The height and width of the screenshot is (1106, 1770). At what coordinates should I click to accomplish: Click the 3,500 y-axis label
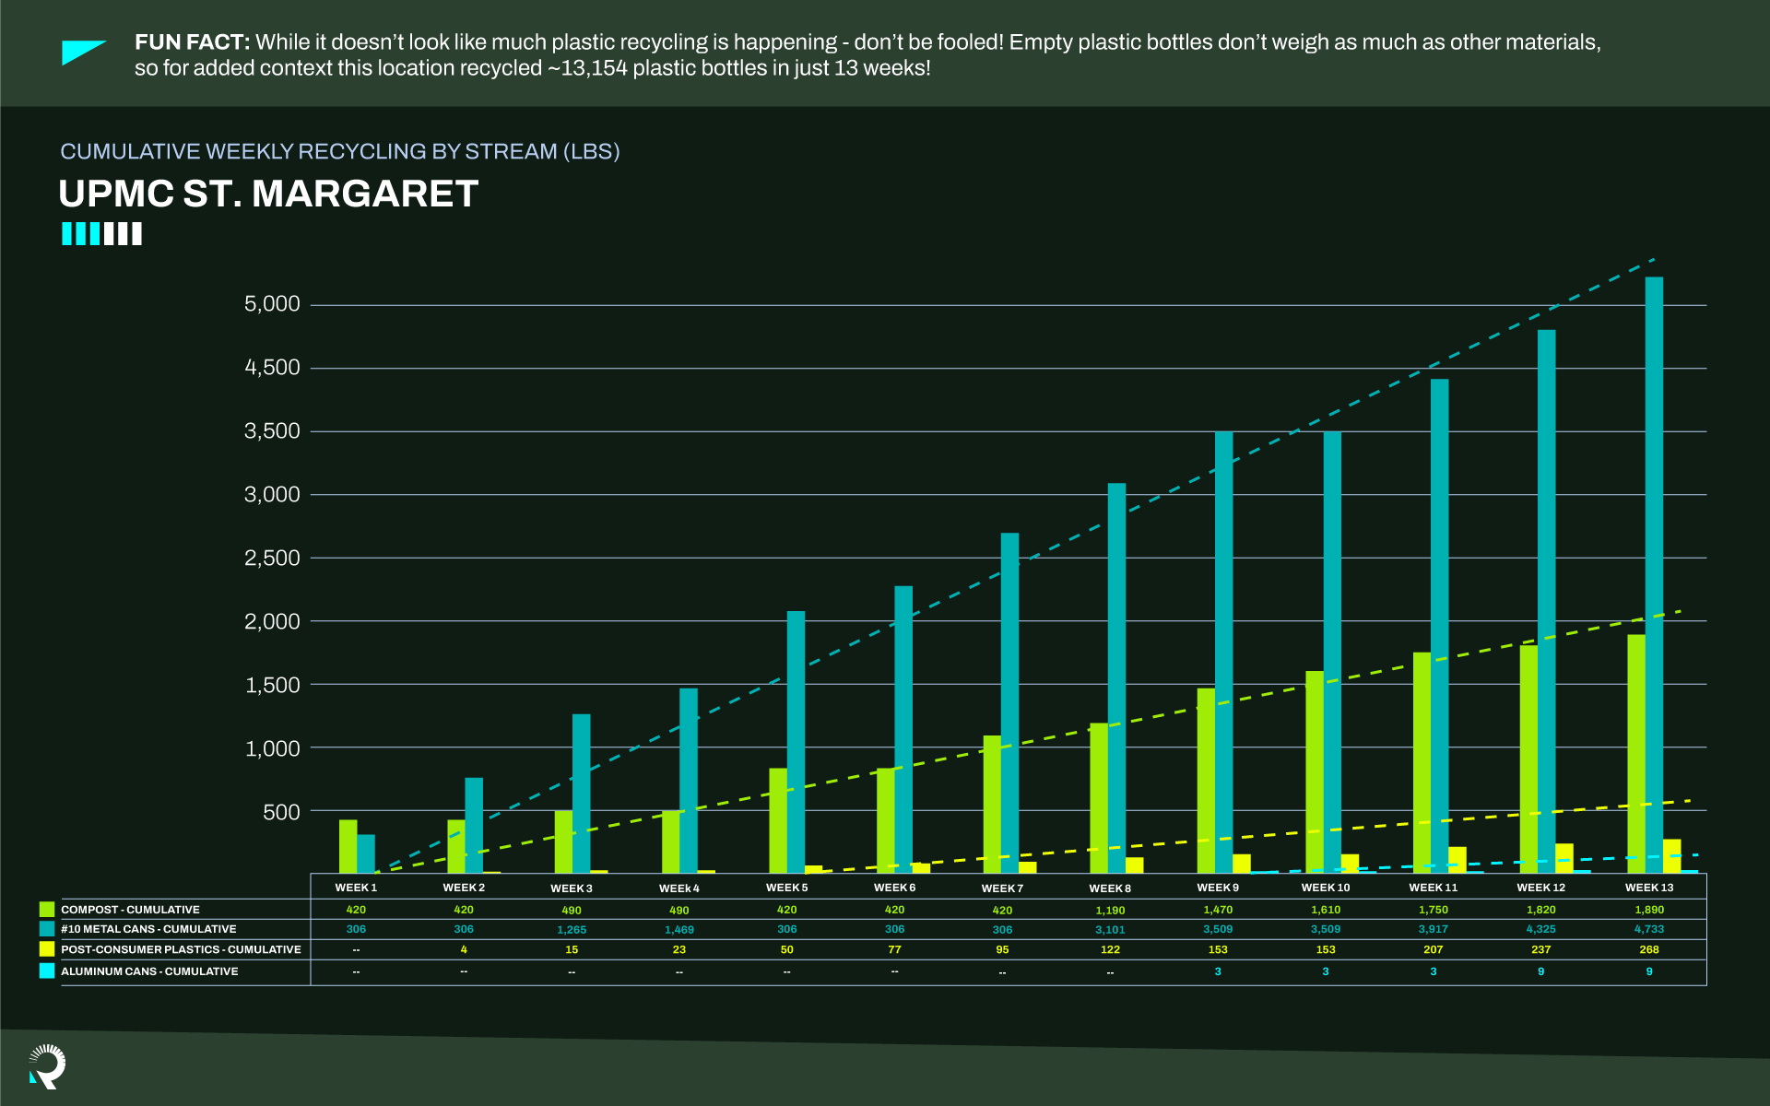pos(272,431)
